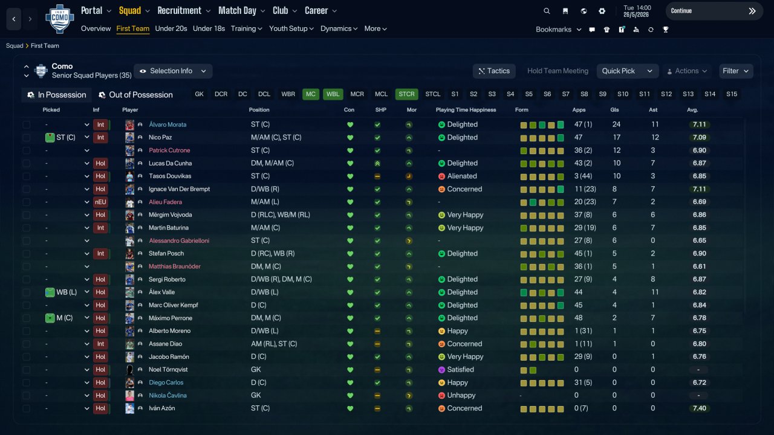Go forward with the right arrow button
The height and width of the screenshot is (435, 774).
coord(30,19)
